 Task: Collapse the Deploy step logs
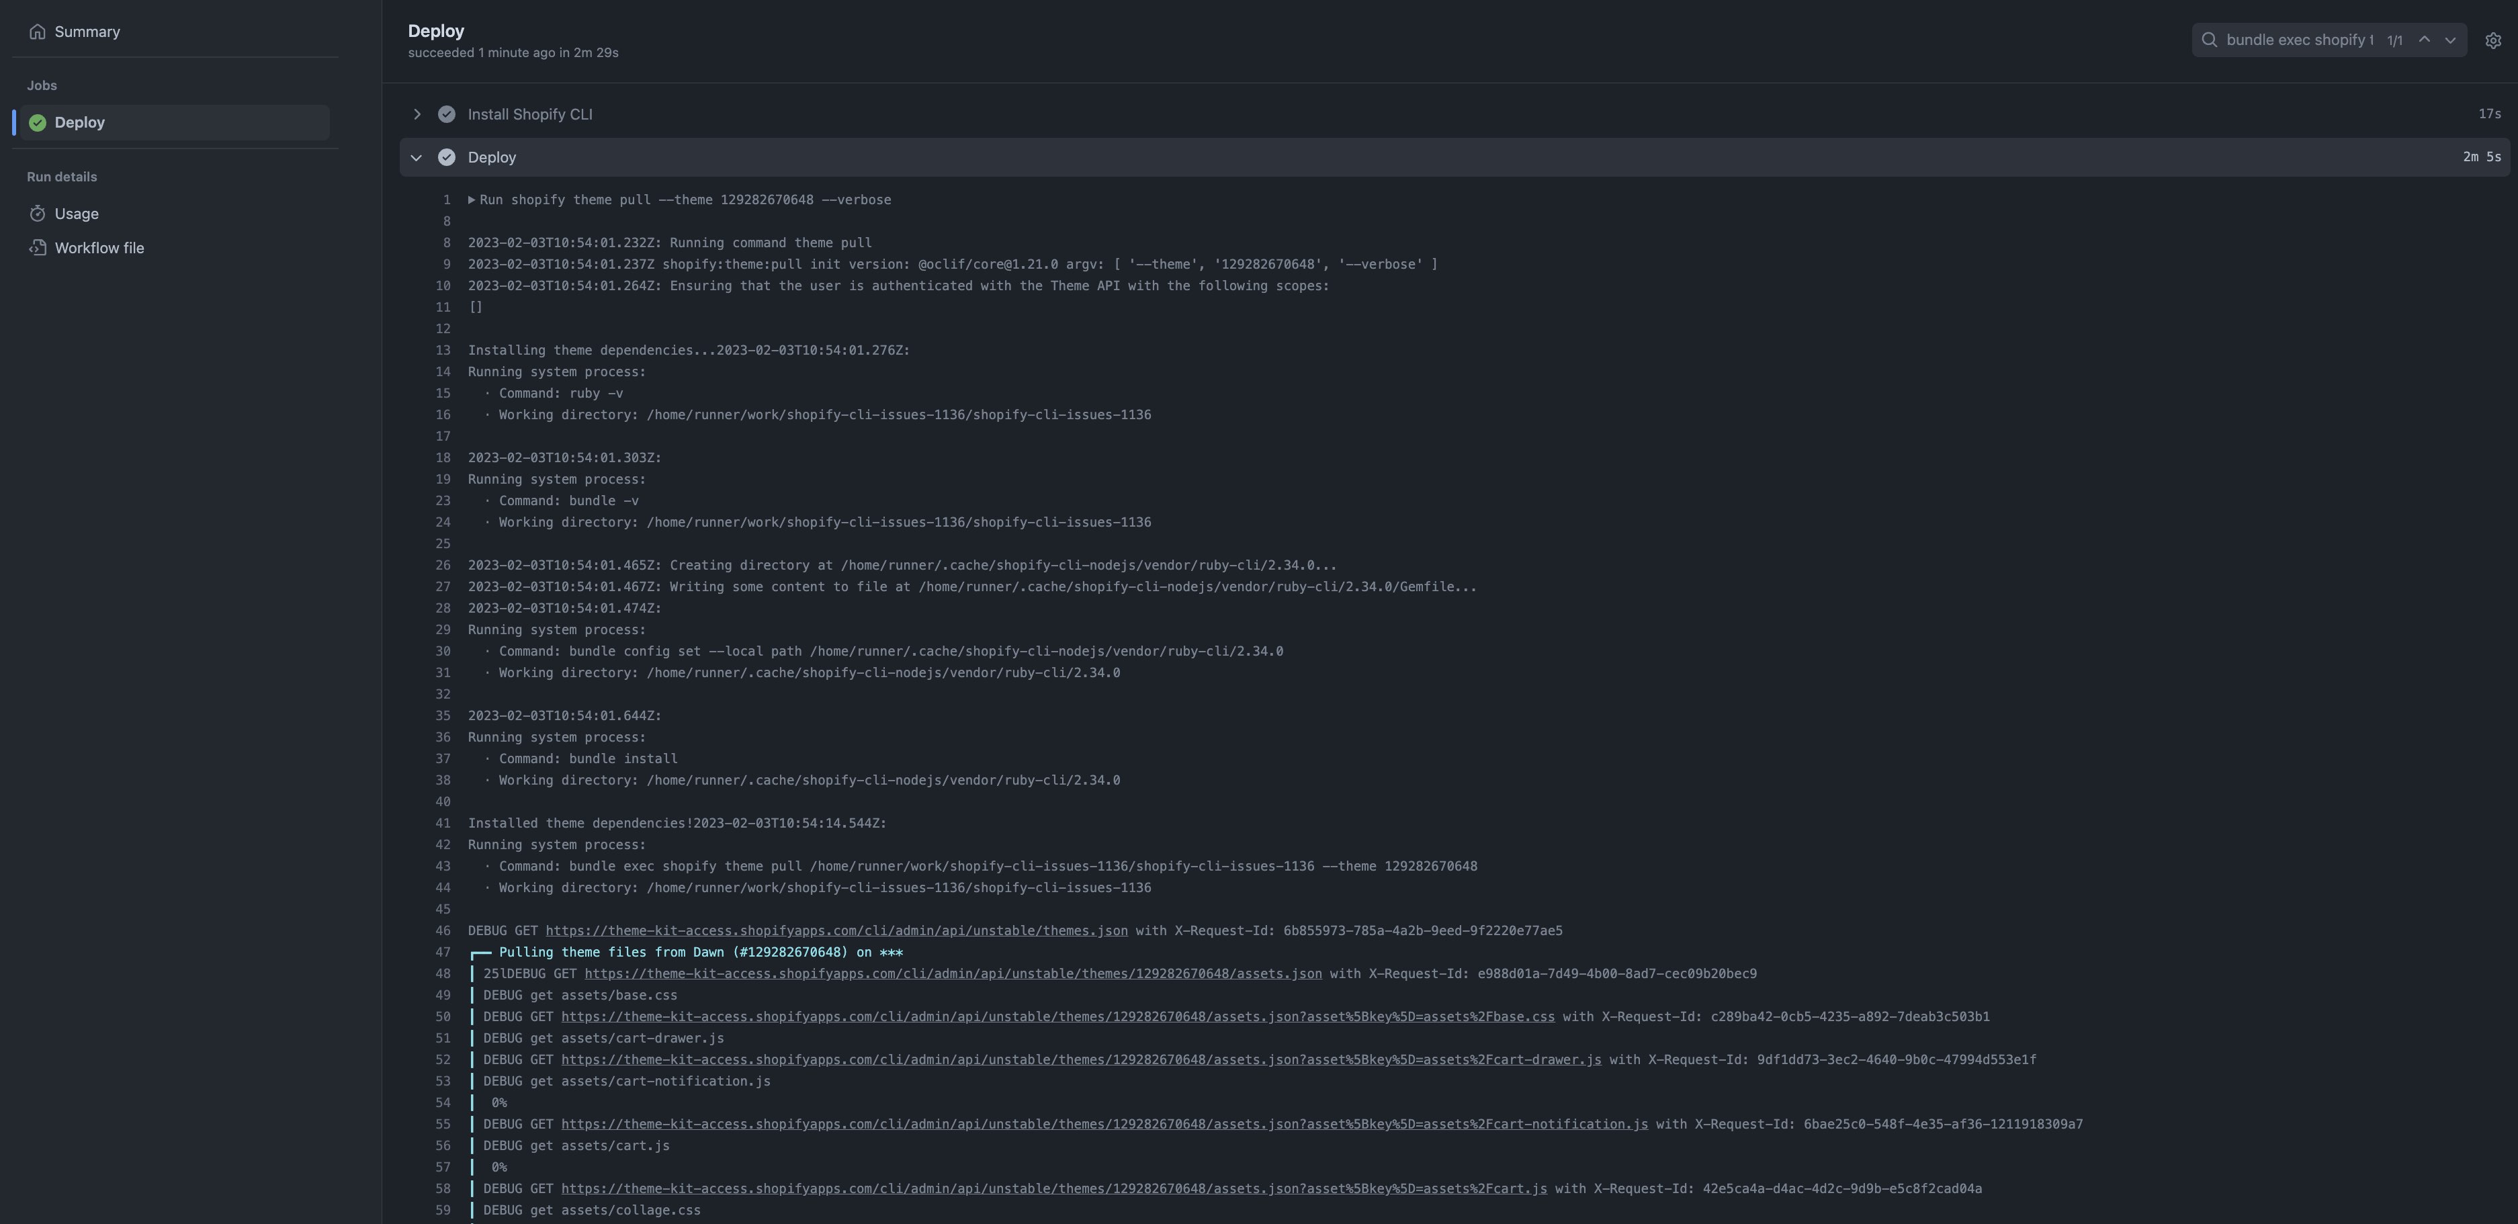point(417,157)
